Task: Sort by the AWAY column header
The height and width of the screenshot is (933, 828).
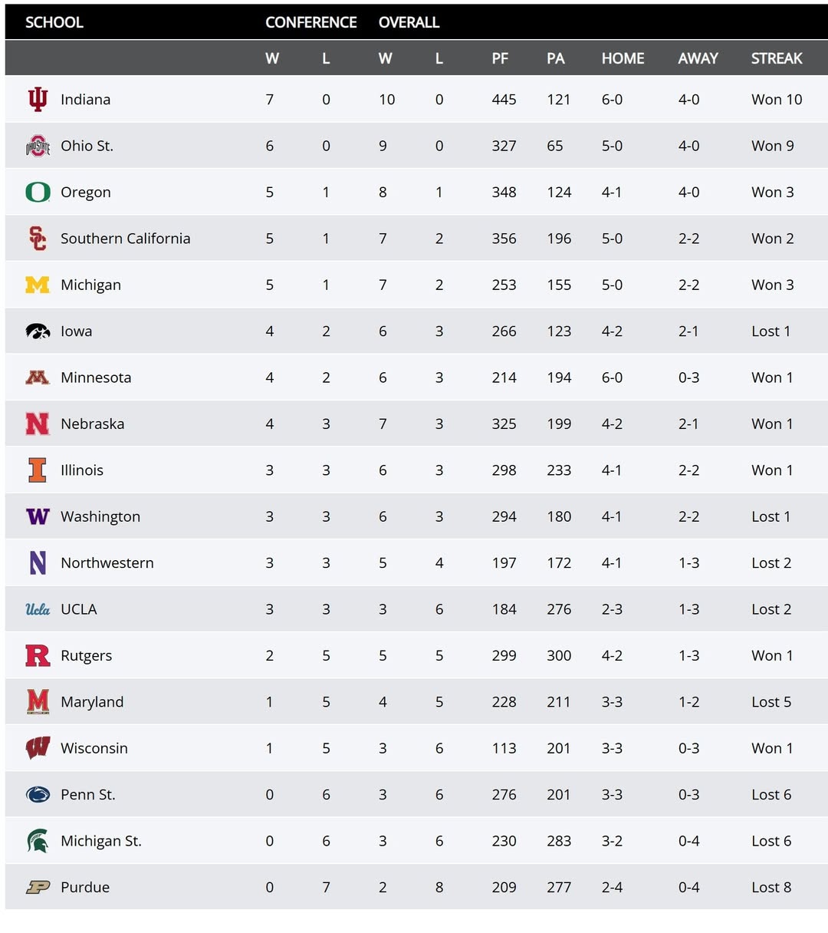Action: (x=698, y=58)
